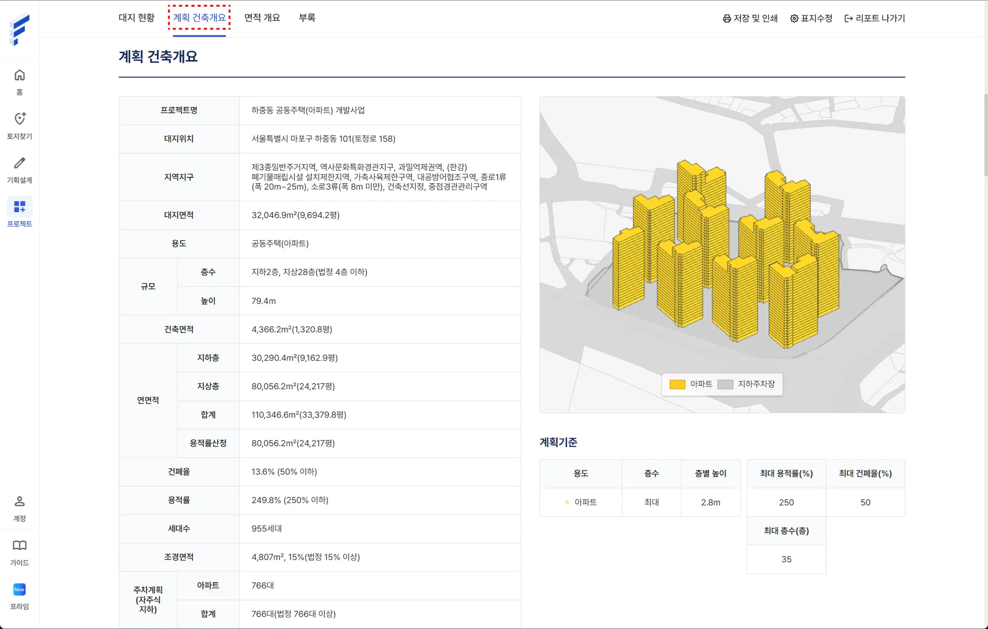988x629 pixels.
Task: Open the Home (홈) sidebar icon
Action: pyautogui.click(x=19, y=76)
